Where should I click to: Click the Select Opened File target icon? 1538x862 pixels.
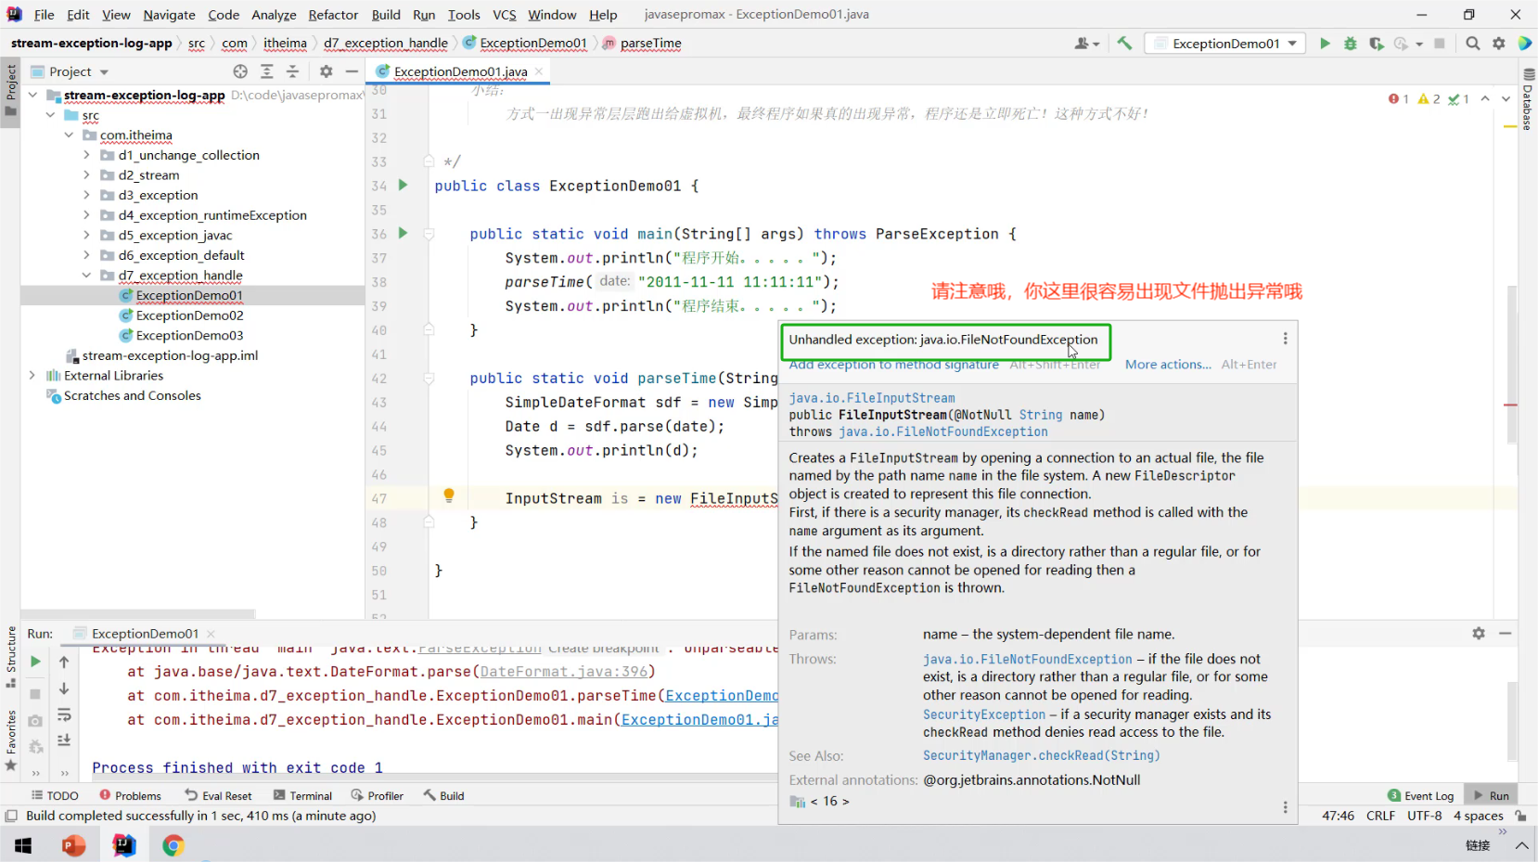pyautogui.click(x=240, y=71)
